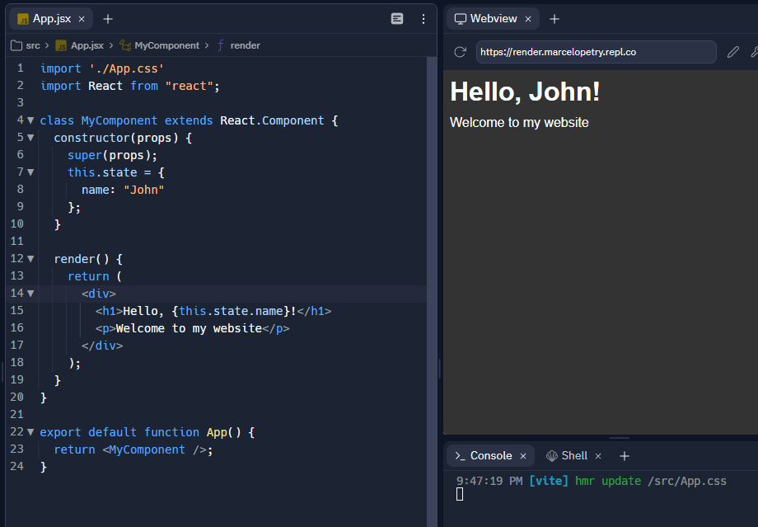Open the editor pane three-dot menu

click(423, 18)
